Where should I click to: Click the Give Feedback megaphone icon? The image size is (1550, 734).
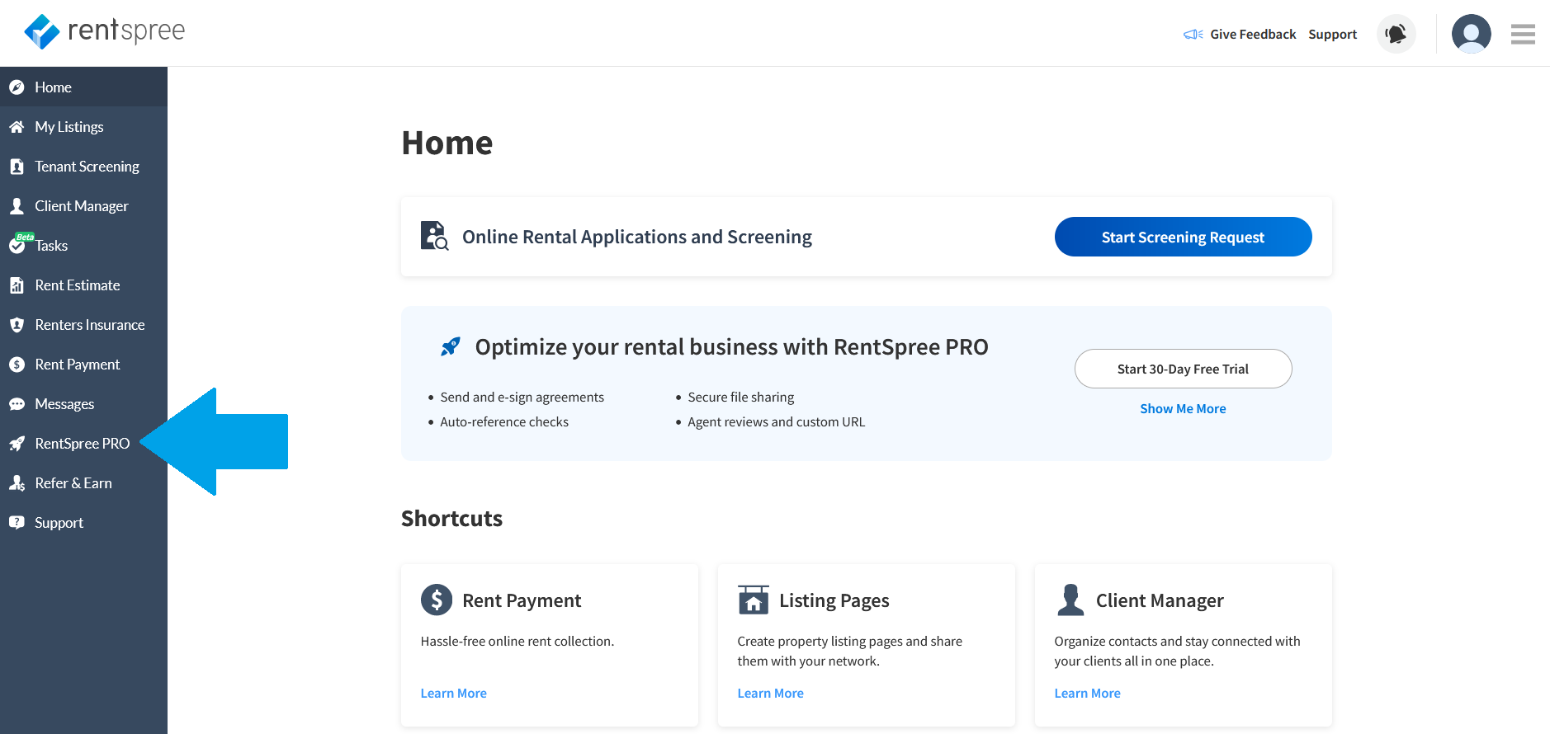pos(1193,35)
